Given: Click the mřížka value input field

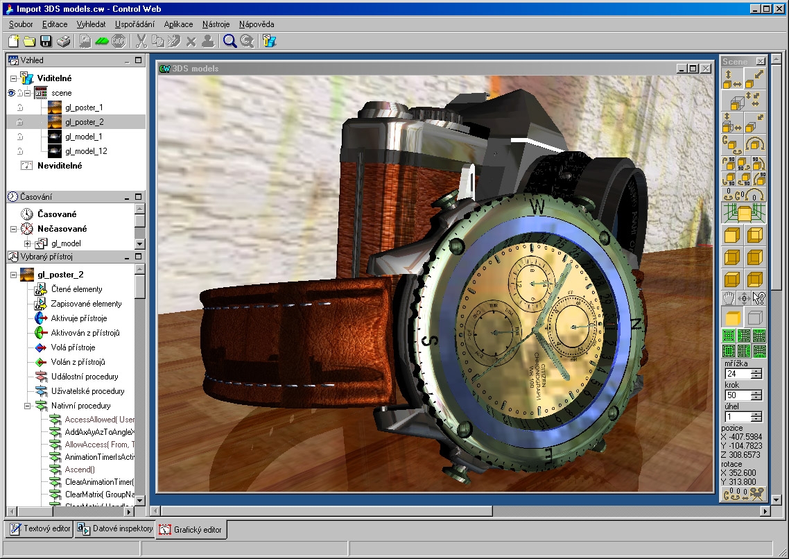Looking at the screenshot, I should point(737,374).
